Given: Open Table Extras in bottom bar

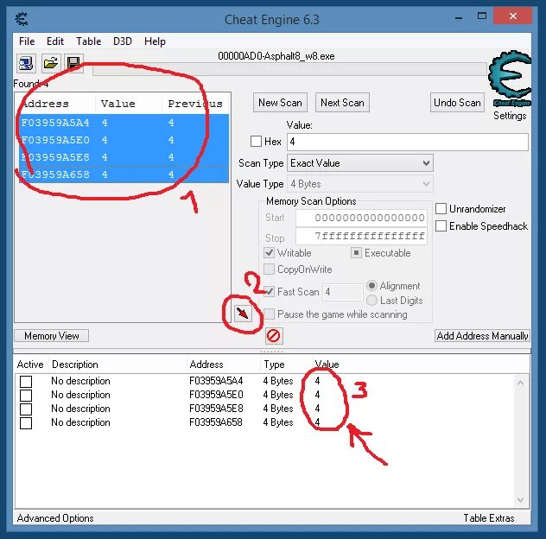Looking at the screenshot, I should pyautogui.click(x=488, y=518).
